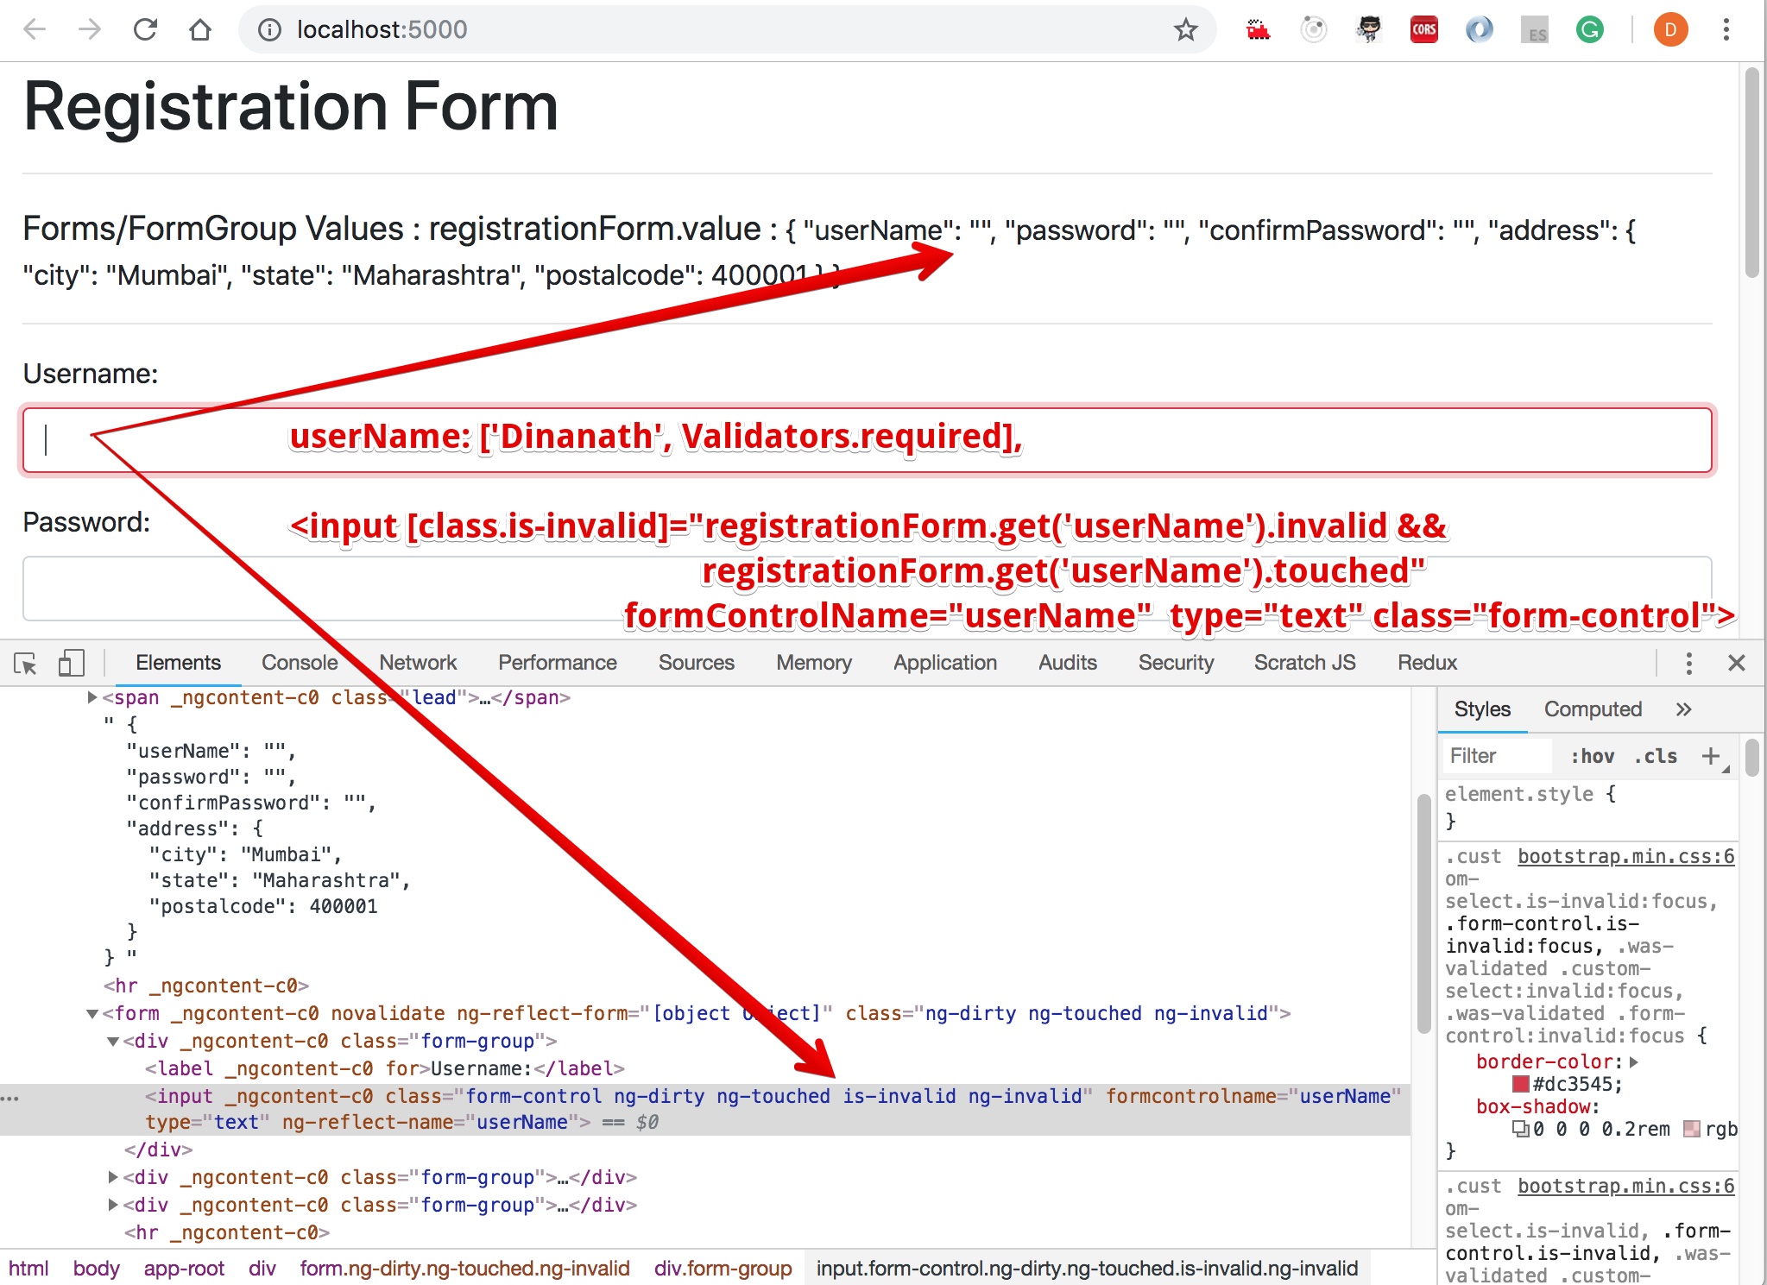Toggle element classes with .cls
Screen dimensions: 1767x1285
[x=1655, y=756]
